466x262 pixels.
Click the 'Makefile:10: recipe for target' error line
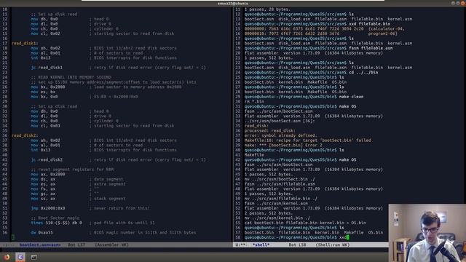(x=307, y=140)
